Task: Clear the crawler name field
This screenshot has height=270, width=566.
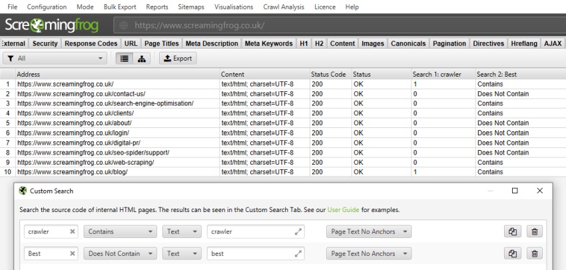Action: [72, 232]
